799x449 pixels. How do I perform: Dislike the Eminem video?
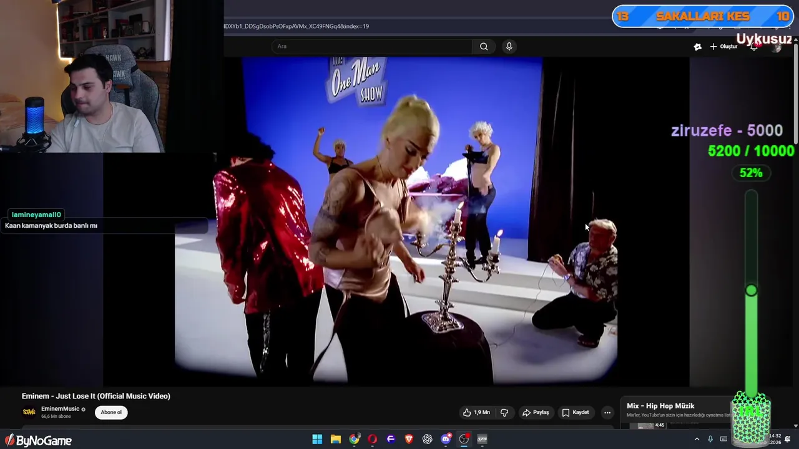click(504, 412)
